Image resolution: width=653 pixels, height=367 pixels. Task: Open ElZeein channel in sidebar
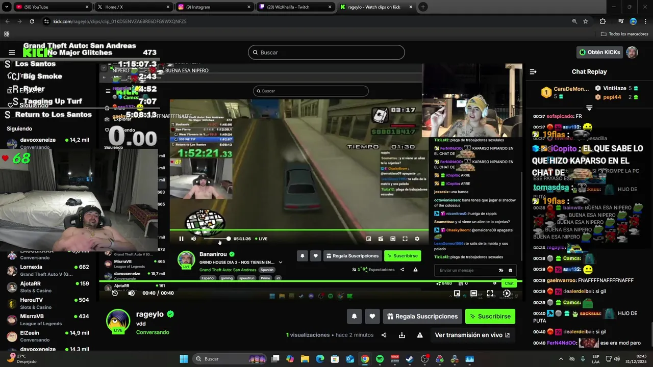pyautogui.click(x=48, y=336)
